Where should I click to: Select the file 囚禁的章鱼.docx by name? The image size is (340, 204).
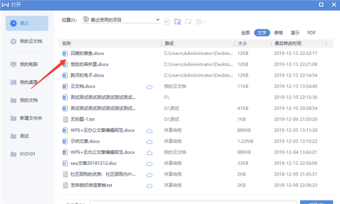[x=87, y=53]
